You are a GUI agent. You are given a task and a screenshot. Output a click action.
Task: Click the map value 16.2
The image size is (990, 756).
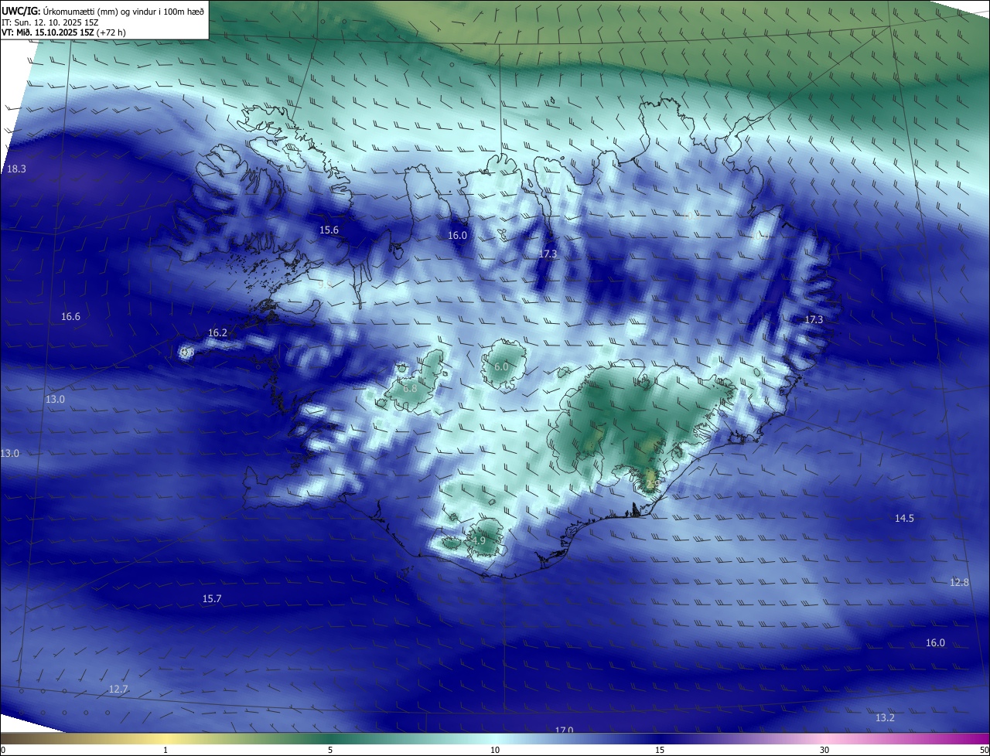pyautogui.click(x=218, y=333)
